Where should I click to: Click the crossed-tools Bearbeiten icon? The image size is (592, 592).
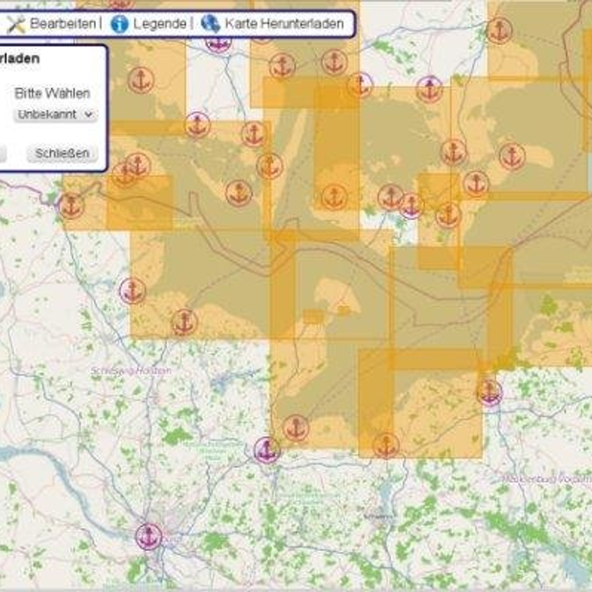16,24
